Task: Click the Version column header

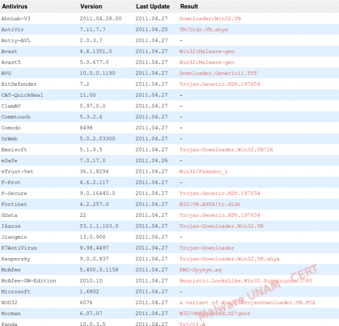Action: (x=91, y=7)
